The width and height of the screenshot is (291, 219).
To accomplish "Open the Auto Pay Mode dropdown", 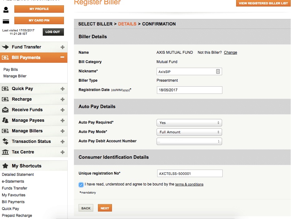I will (189, 132).
